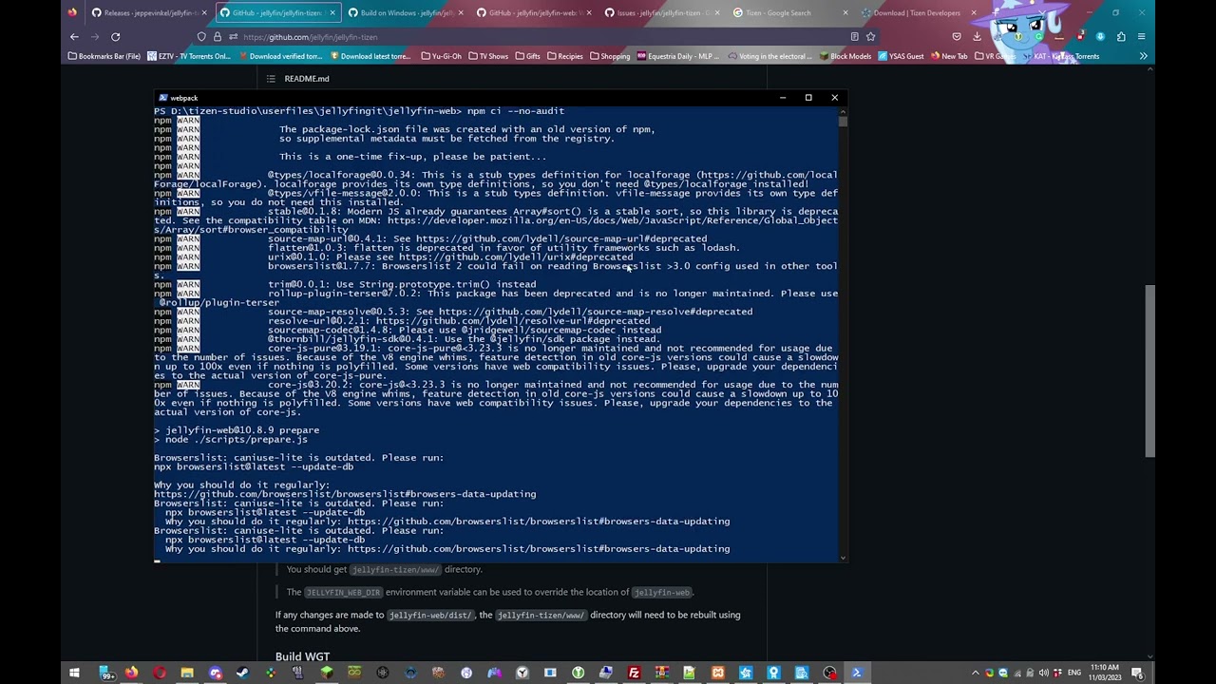Reload the current GitHub page
1216x684 pixels.
pyautogui.click(x=115, y=37)
